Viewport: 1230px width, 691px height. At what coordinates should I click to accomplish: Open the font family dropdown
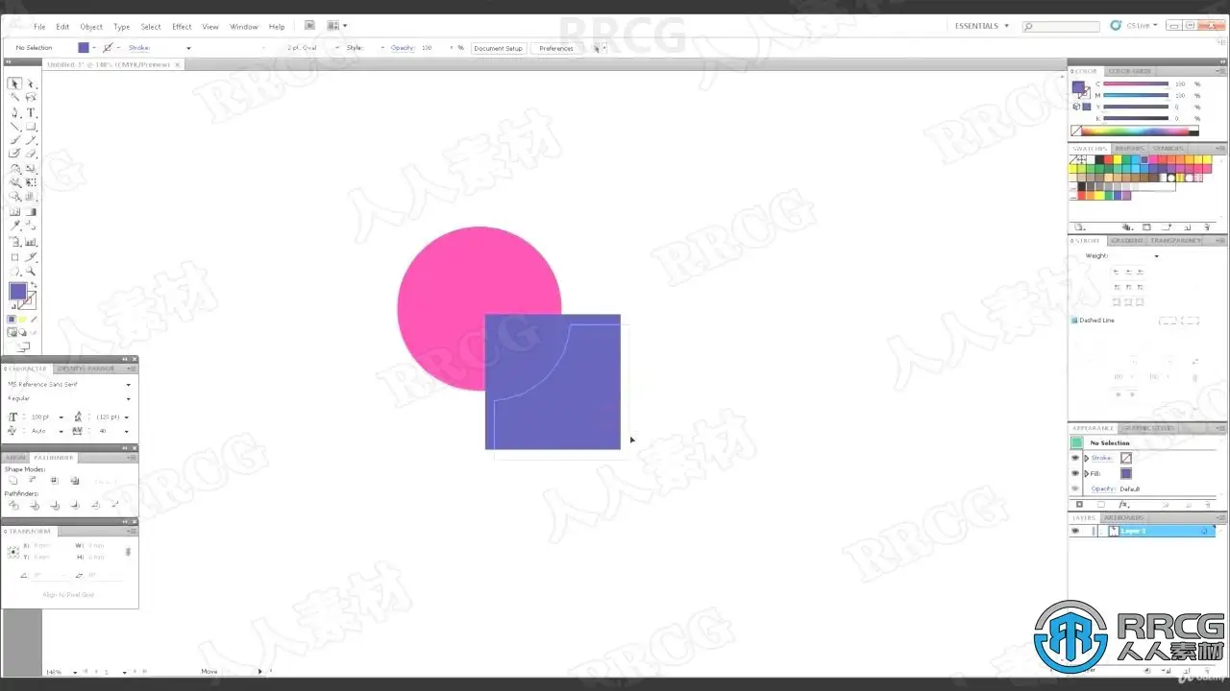128,385
